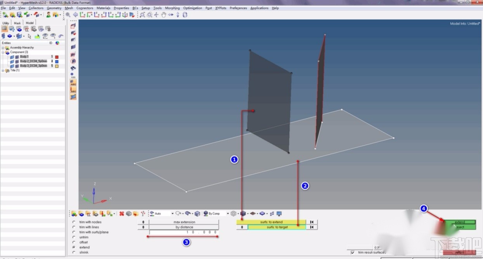
Task: Open the Connectors menu
Action: pyautogui.click(x=85, y=8)
